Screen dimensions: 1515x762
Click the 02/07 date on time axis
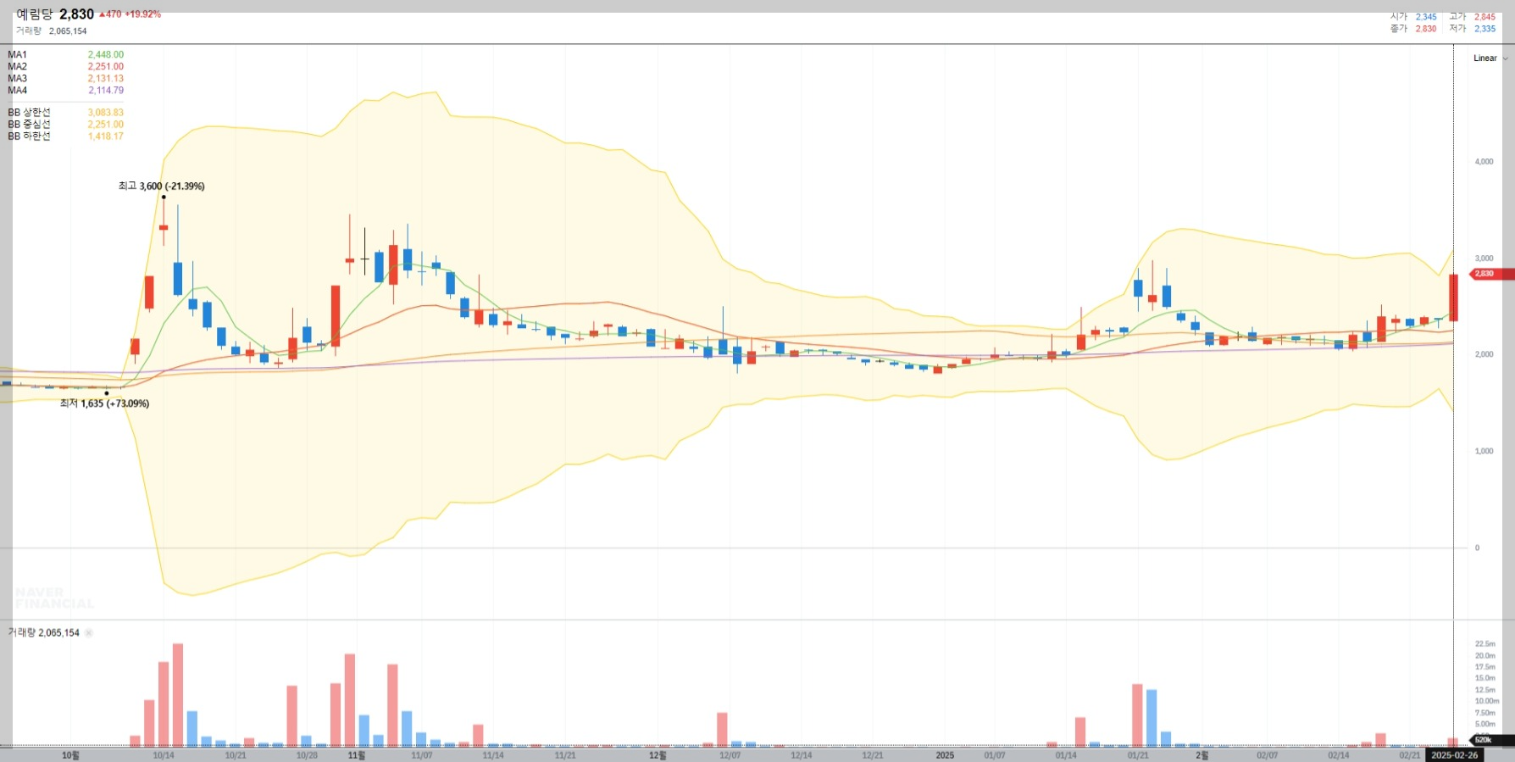[1267, 755]
